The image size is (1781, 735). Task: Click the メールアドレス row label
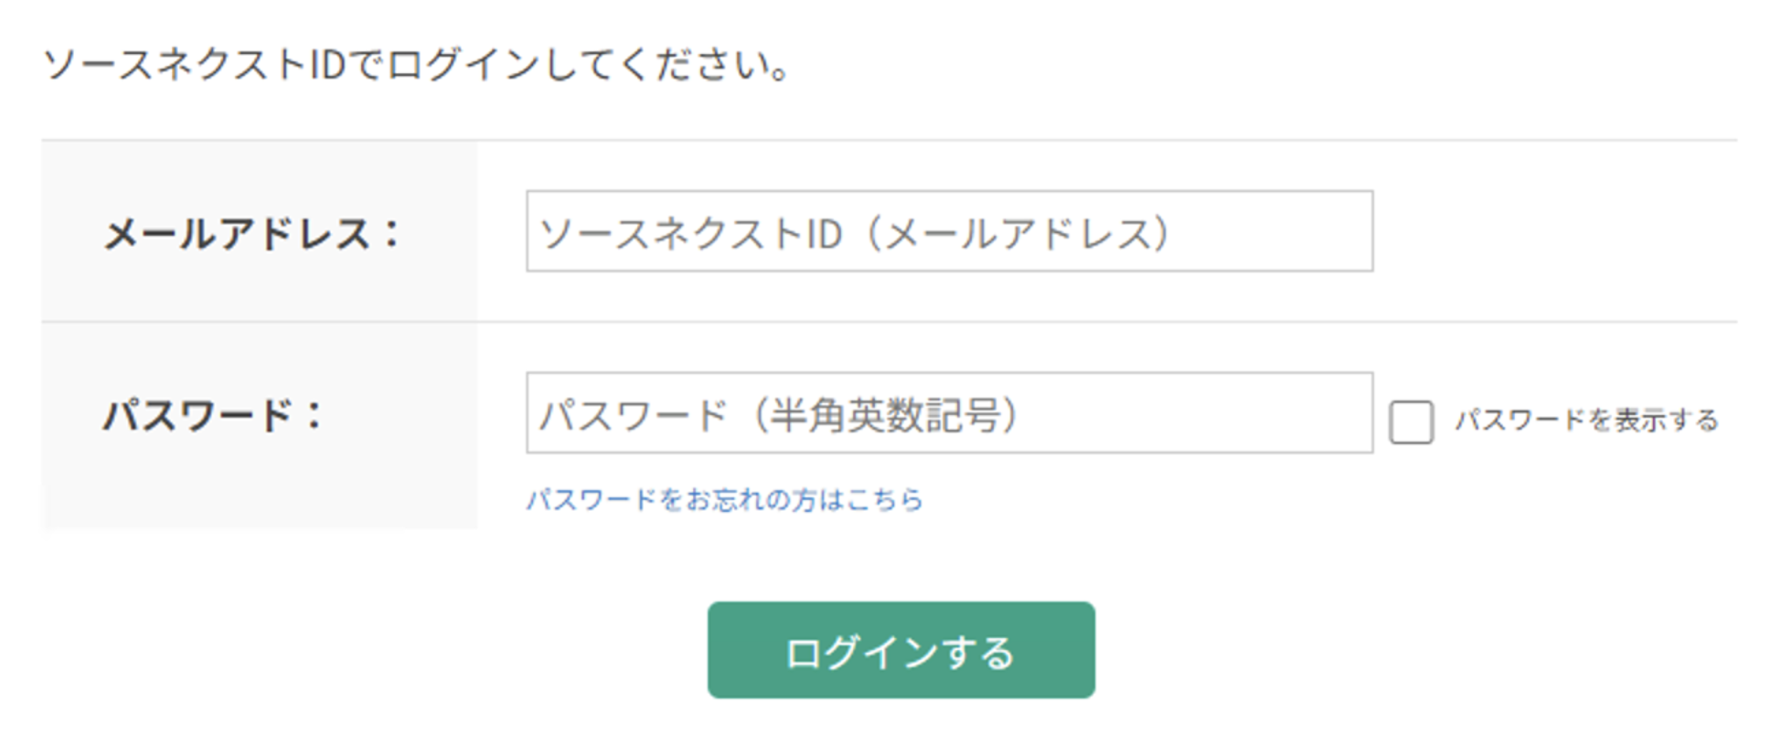point(251,230)
